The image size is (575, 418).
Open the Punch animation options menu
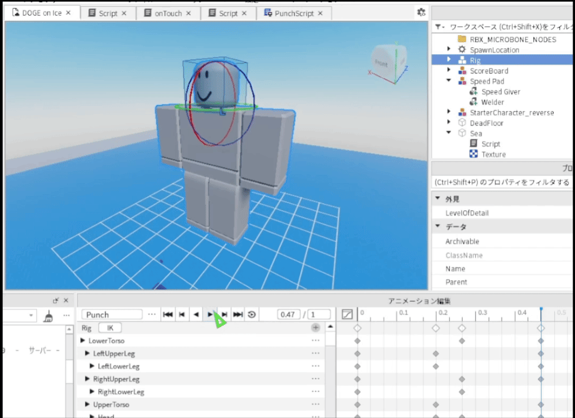(152, 314)
